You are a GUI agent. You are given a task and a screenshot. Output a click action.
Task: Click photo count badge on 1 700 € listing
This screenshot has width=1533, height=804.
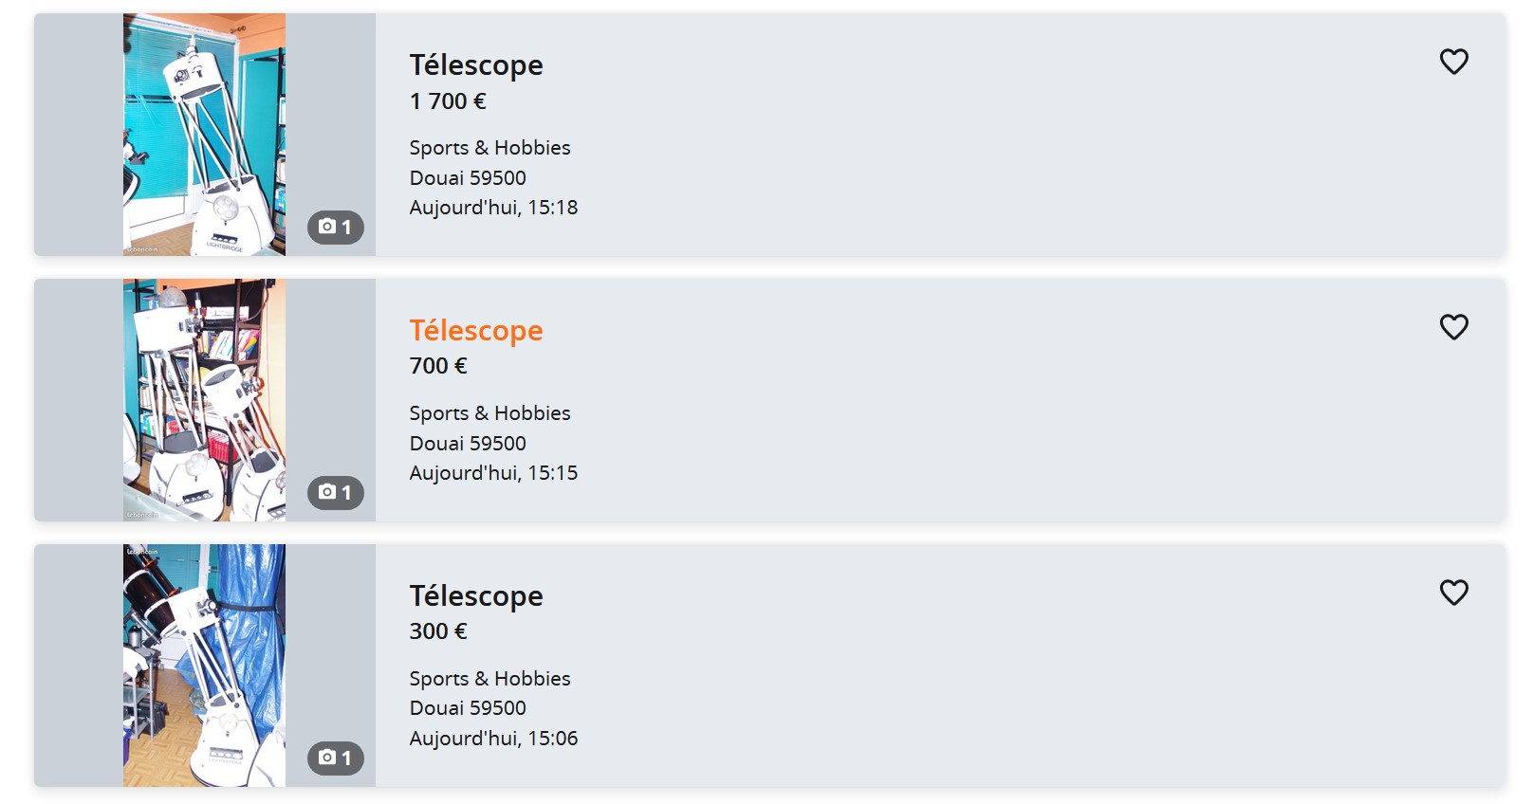coord(336,228)
